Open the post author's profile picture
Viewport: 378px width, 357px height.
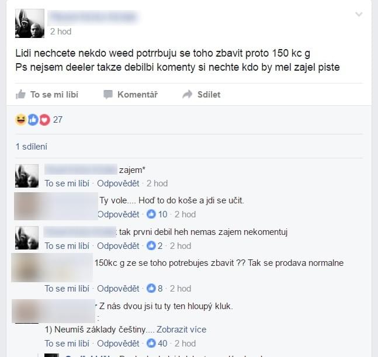[30, 23]
